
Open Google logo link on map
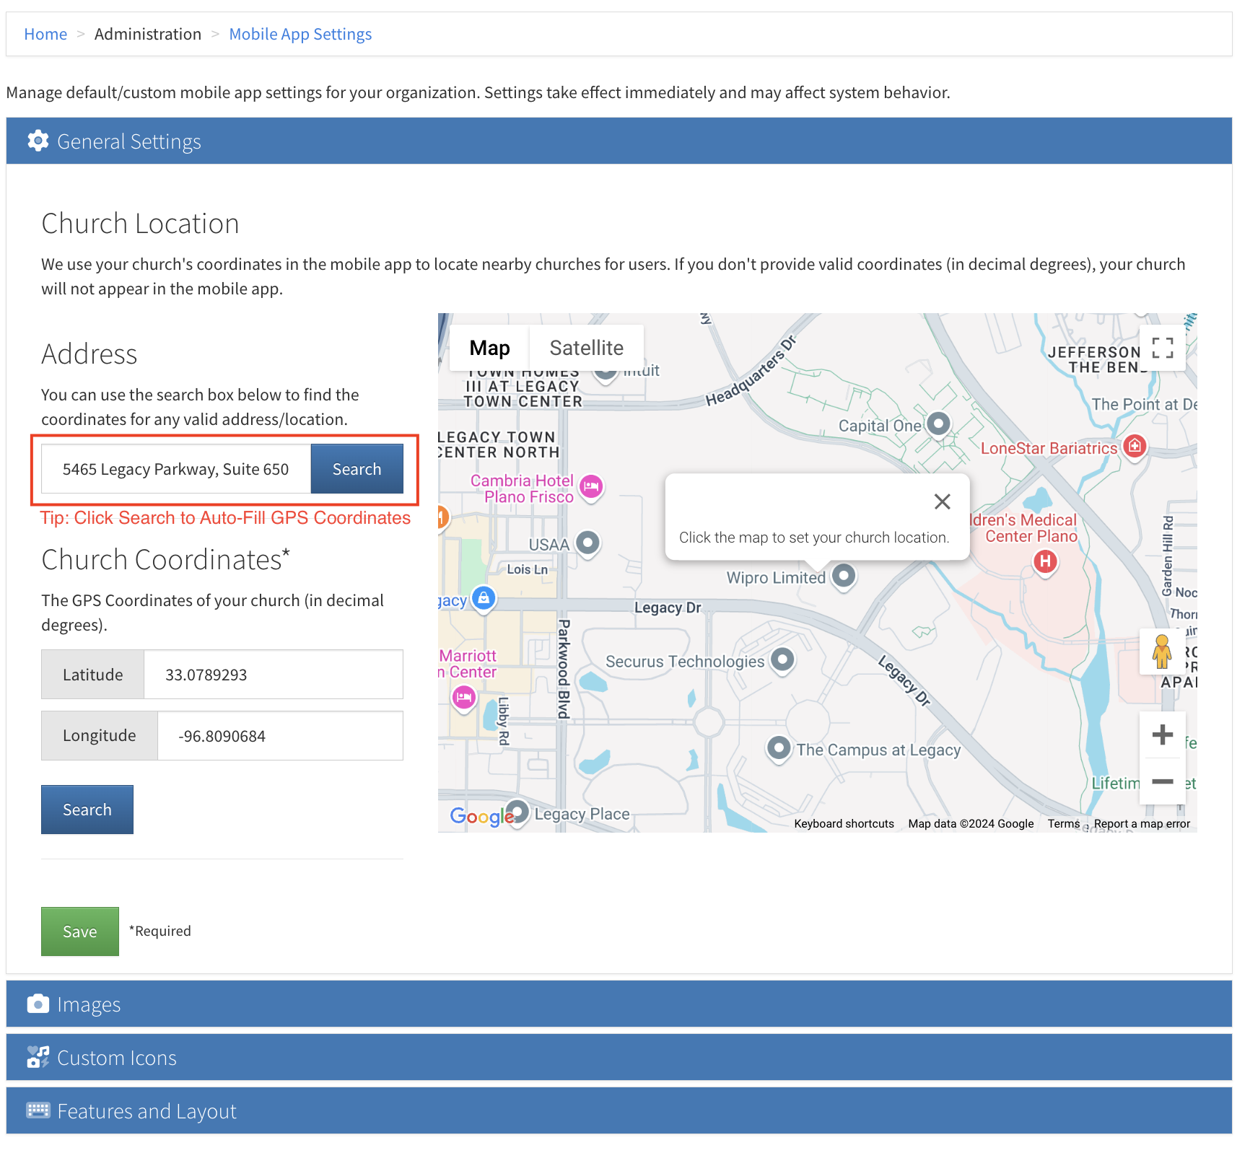(x=481, y=816)
